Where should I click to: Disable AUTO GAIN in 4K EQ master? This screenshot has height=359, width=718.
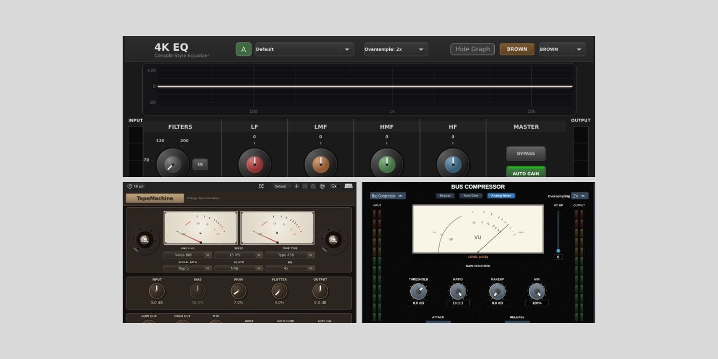pos(526,173)
